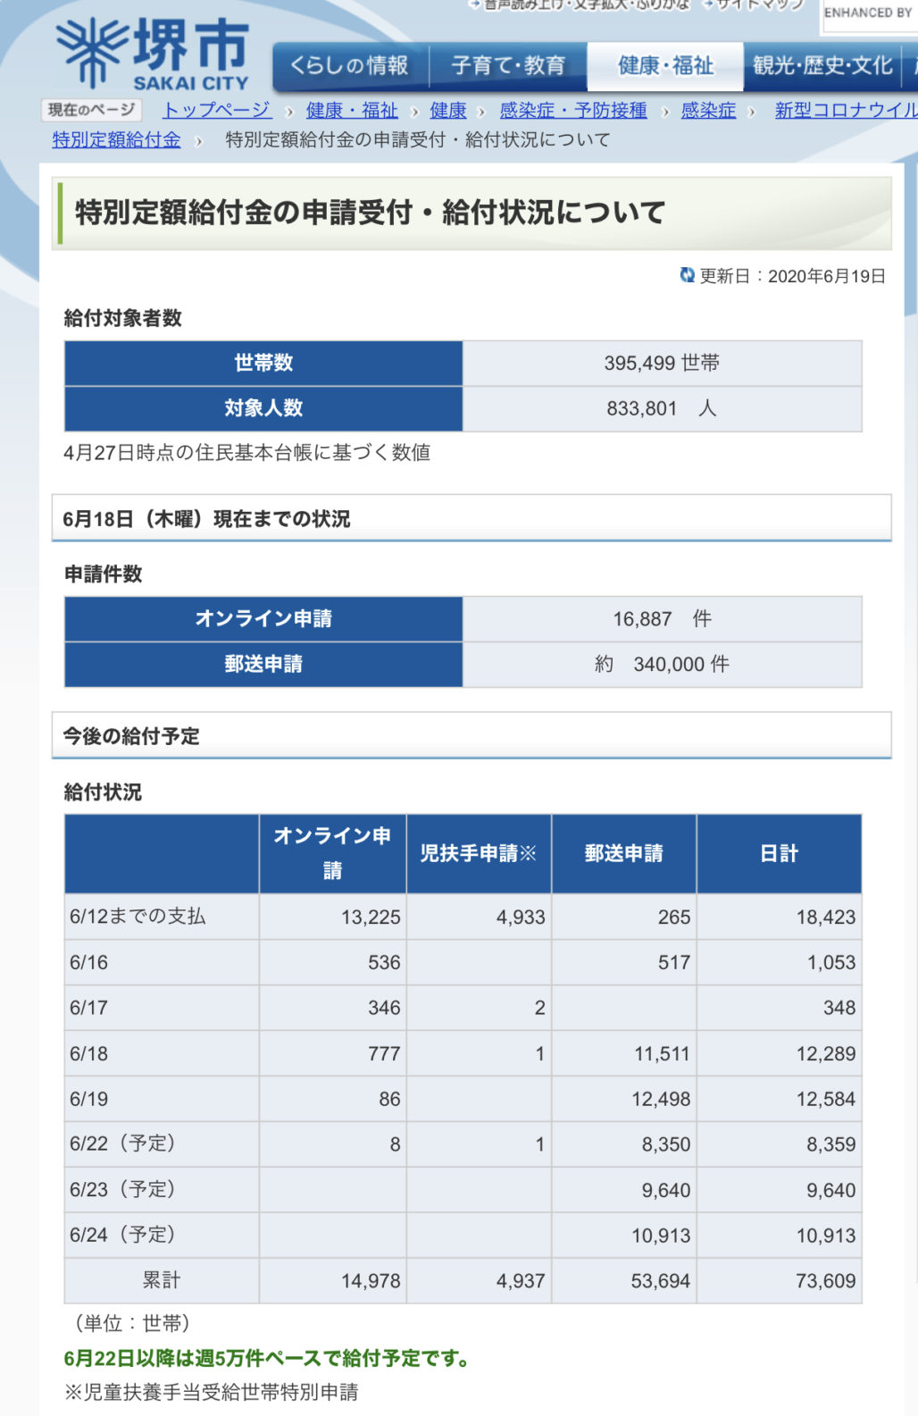The width and height of the screenshot is (918, 1416).
Task: Open the 観光・歴史・文化 navigation tab
Action: [822, 66]
